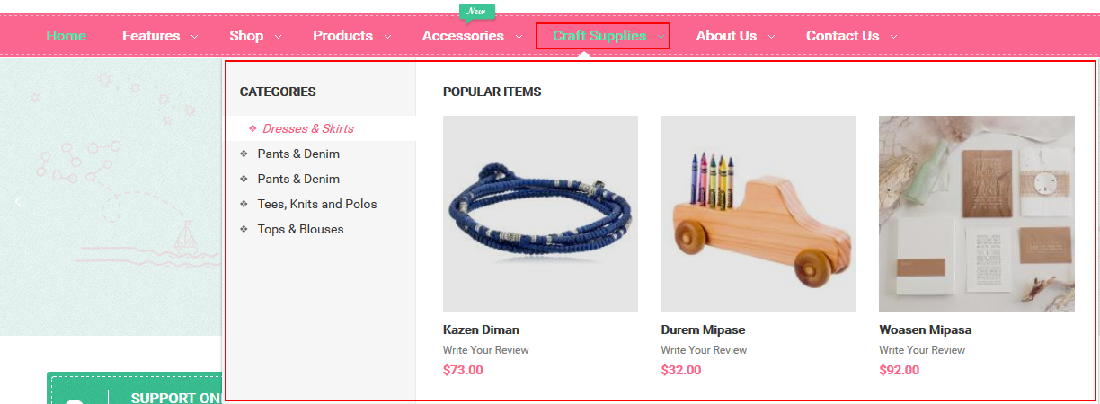Open the Woasen Mipasa stationery image
This screenshot has height=404, width=1100.
[977, 214]
